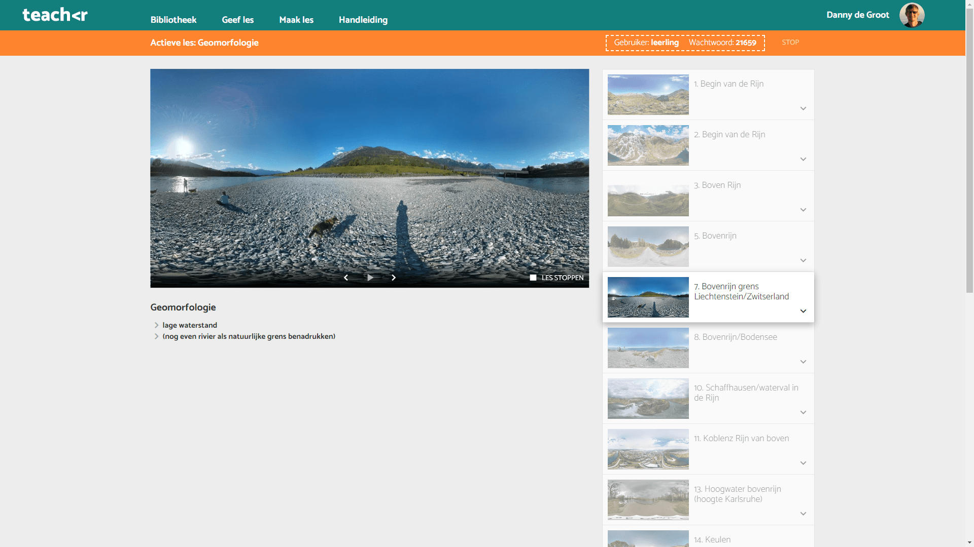Click the previous slide arrow in viewer
The width and height of the screenshot is (974, 547).
pos(346,278)
